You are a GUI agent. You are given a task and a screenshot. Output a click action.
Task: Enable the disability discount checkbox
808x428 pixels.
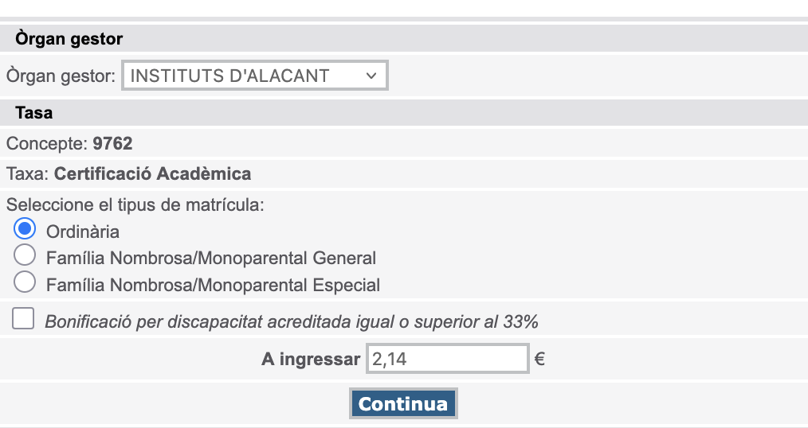click(x=23, y=320)
